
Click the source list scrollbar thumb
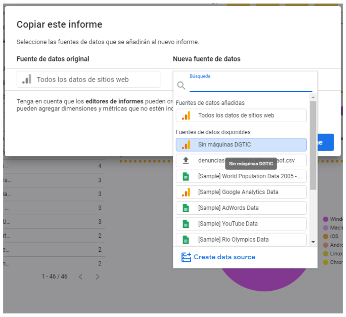click(x=313, y=145)
